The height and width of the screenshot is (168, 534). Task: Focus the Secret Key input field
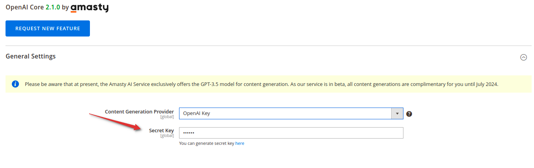pos(291,133)
